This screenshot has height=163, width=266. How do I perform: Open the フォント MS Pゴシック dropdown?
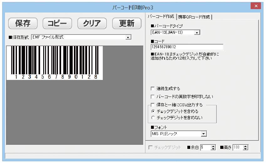[x=204, y=134]
